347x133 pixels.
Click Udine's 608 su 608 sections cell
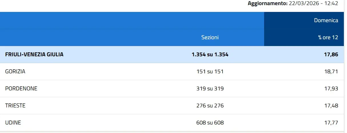click(210, 123)
